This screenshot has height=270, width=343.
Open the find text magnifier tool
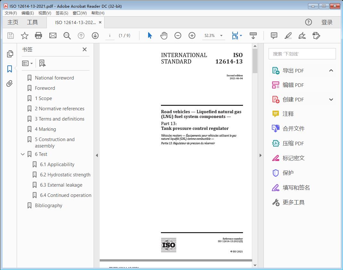click(67, 36)
